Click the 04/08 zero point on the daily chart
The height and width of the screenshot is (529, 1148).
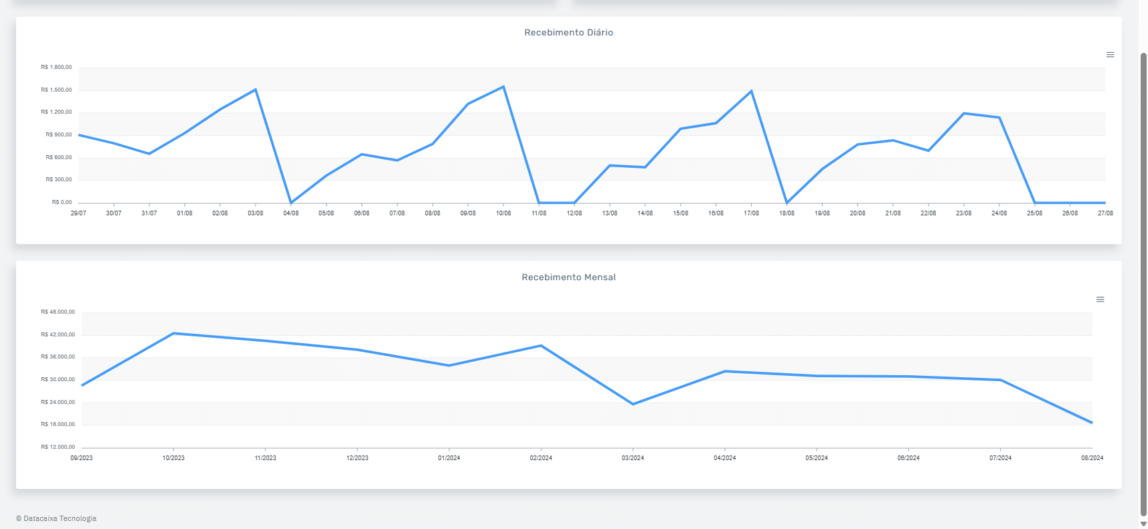click(x=291, y=203)
